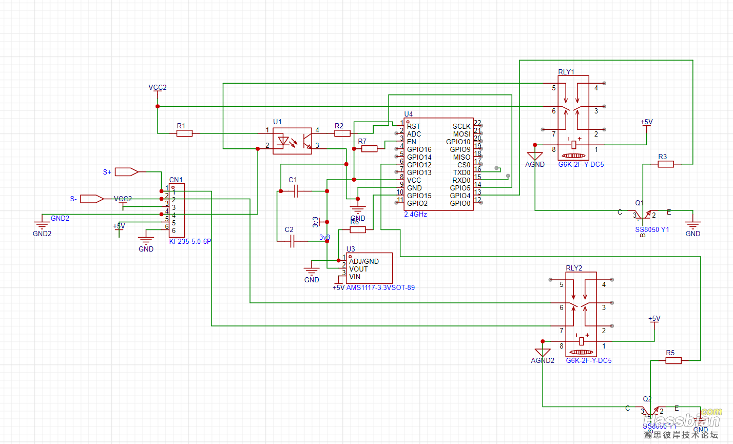Click the GPIO2 pin label on U4
Image resolution: width=733 pixels, height=444 pixels.
click(x=417, y=203)
